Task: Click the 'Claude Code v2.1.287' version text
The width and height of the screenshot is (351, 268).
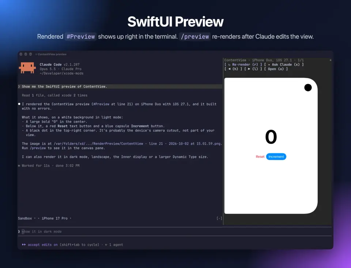Action: [60, 64]
